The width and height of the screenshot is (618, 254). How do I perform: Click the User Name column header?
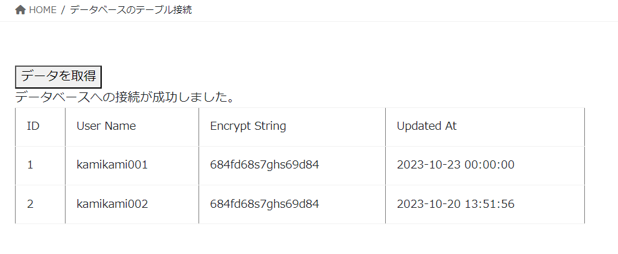[x=106, y=126]
